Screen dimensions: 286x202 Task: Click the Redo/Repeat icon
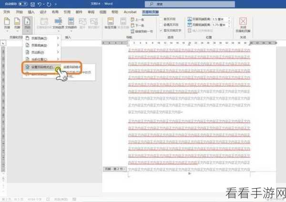point(49,4)
